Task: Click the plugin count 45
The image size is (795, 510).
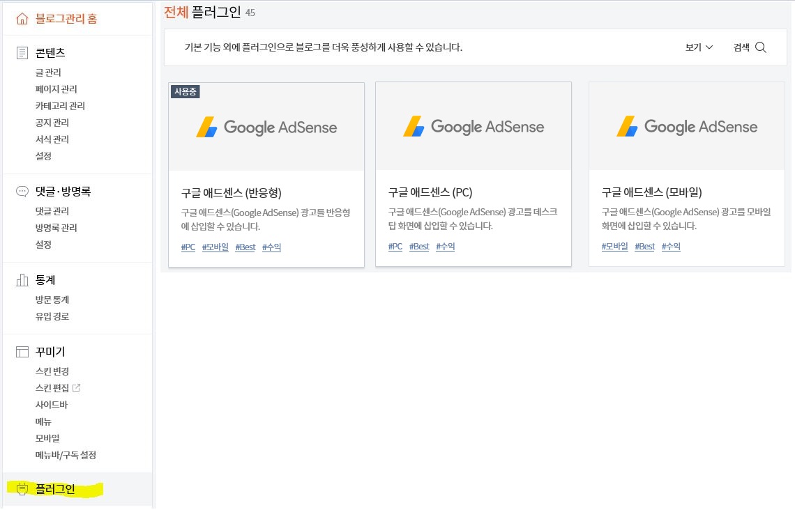Action: (x=250, y=13)
